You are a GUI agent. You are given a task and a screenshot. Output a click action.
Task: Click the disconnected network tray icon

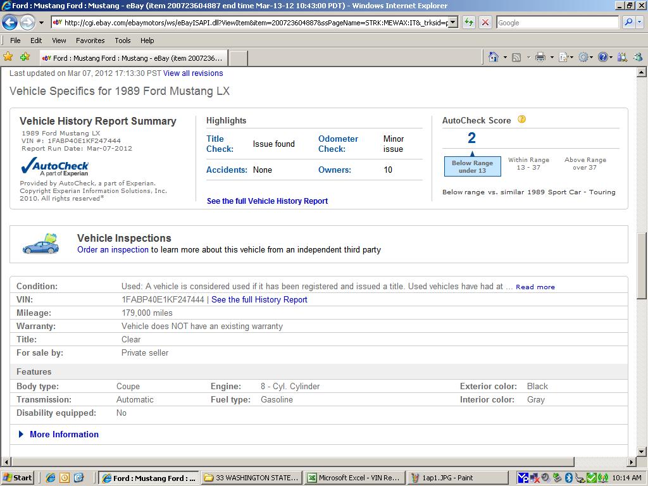[535, 478]
